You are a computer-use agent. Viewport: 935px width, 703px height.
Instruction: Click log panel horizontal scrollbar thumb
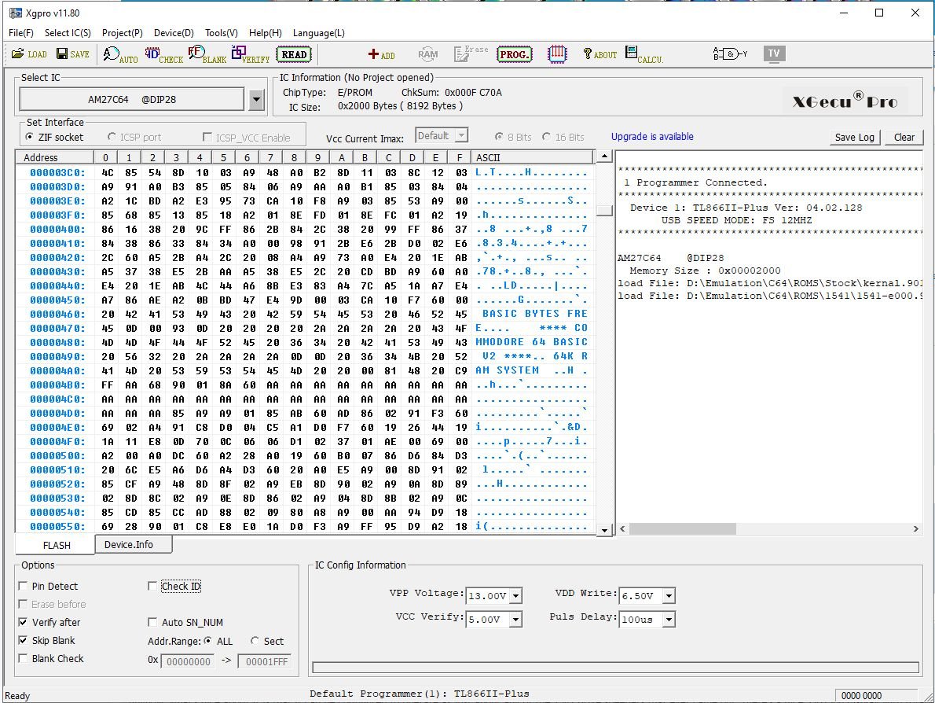[x=683, y=528]
